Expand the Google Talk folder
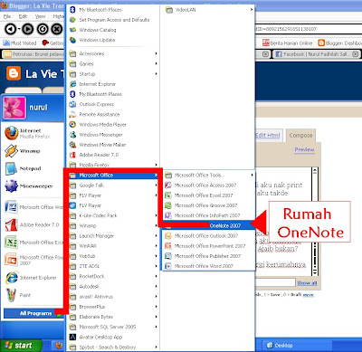The width and height of the screenshot is (362, 352). 113,186
